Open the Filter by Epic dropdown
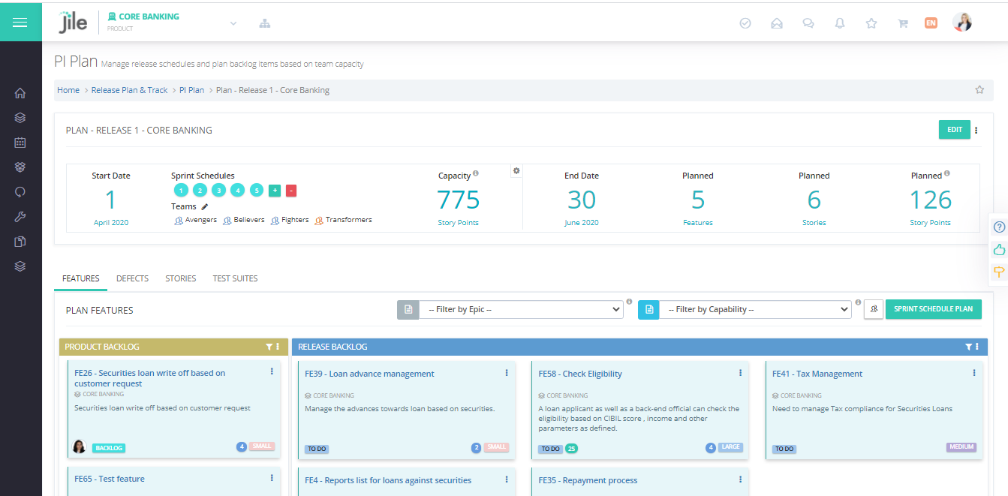This screenshot has width=1008, height=496. coord(521,309)
